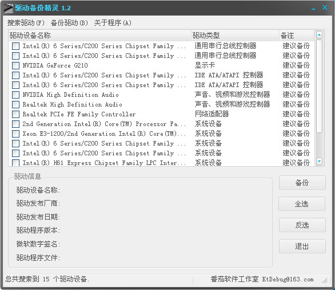Click the 驱动备份精灵 app icon in title bar
The height and width of the screenshot is (290, 335).
tap(8, 9)
